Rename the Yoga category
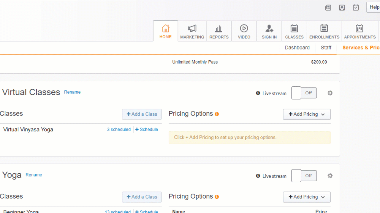The image size is (380, 213). pos(34,175)
